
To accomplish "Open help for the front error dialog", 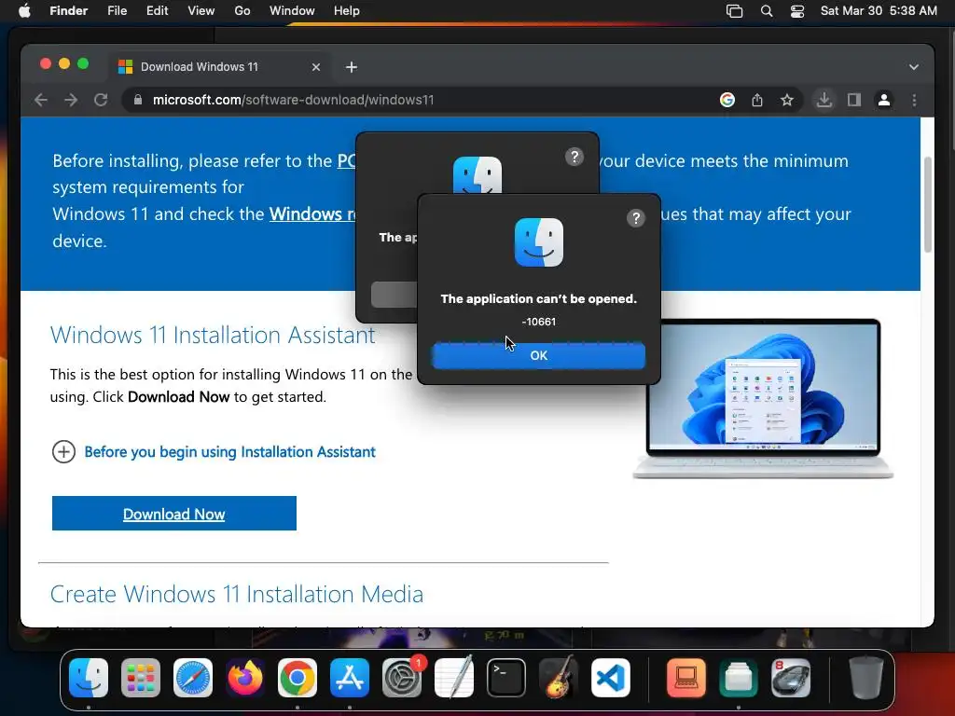I will 635,218.
